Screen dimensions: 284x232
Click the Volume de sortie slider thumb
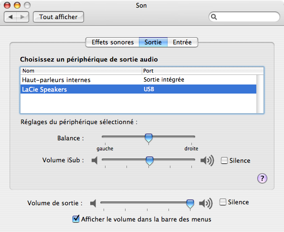point(190,204)
